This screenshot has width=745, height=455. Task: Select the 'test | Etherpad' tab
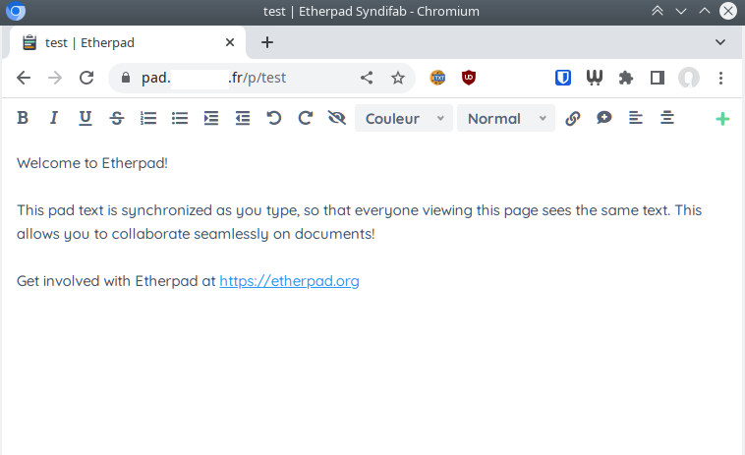tap(128, 42)
